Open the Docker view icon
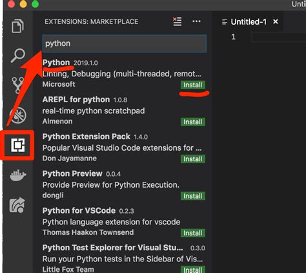The height and width of the screenshot is (273, 306). (18, 175)
